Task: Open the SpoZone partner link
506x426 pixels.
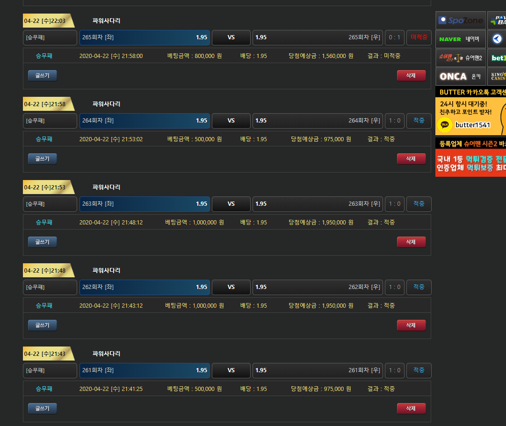Action: [x=461, y=21]
